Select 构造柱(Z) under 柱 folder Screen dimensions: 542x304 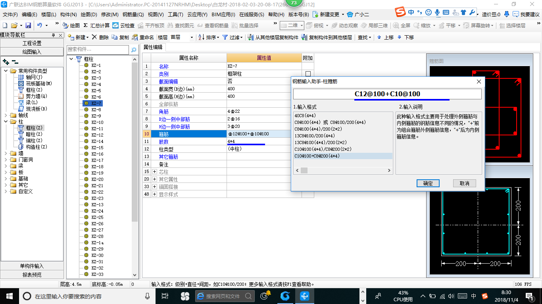(33, 147)
